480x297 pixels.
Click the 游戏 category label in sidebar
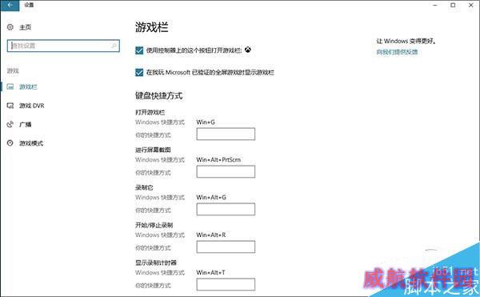click(x=13, y=70)
